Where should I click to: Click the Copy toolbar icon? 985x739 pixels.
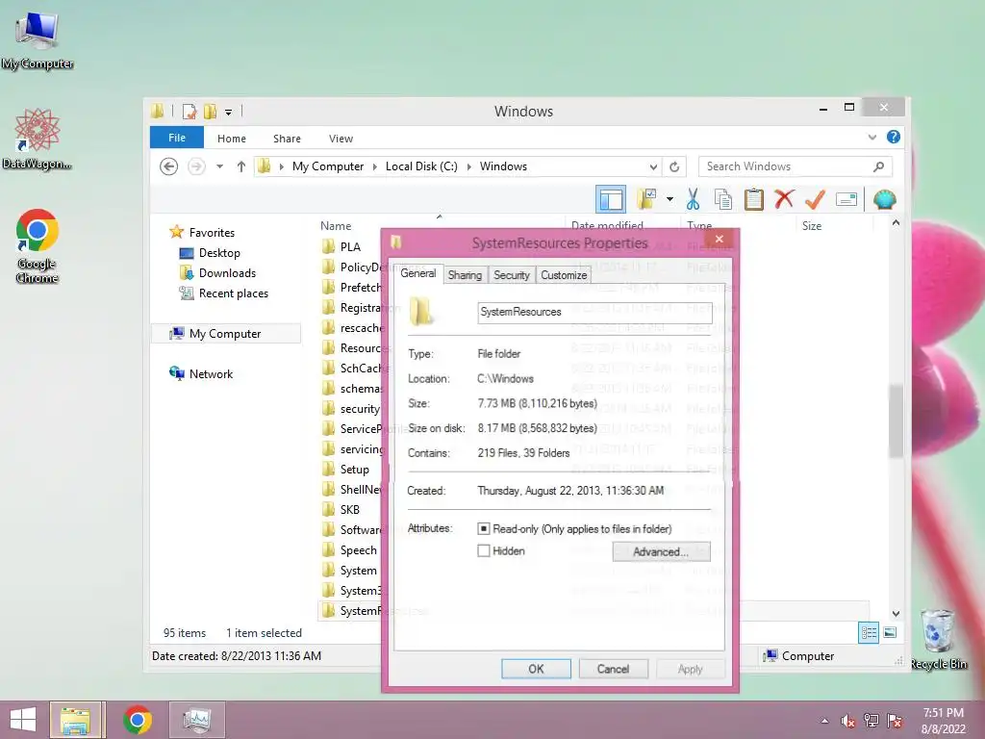click(x=723, y=200)
